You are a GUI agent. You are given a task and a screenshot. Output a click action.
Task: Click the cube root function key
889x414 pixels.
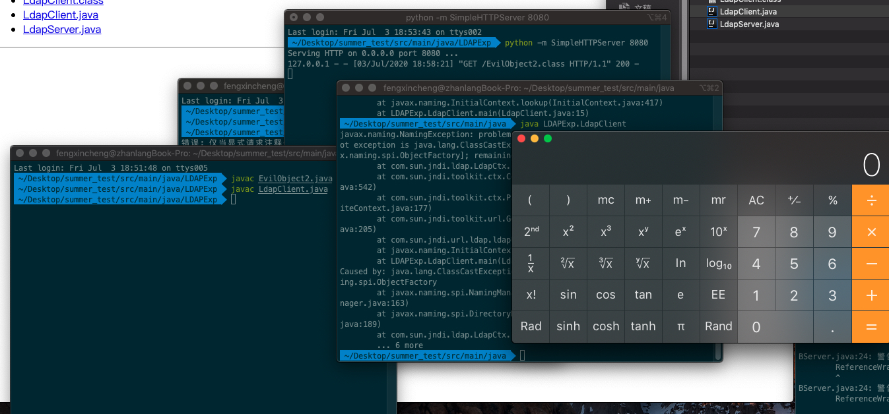coord(606,264)
